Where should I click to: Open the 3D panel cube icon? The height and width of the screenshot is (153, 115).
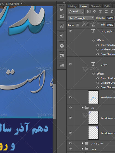pos(62,46)
